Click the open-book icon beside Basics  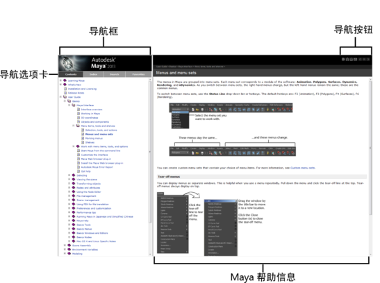(x=69, y=101)
